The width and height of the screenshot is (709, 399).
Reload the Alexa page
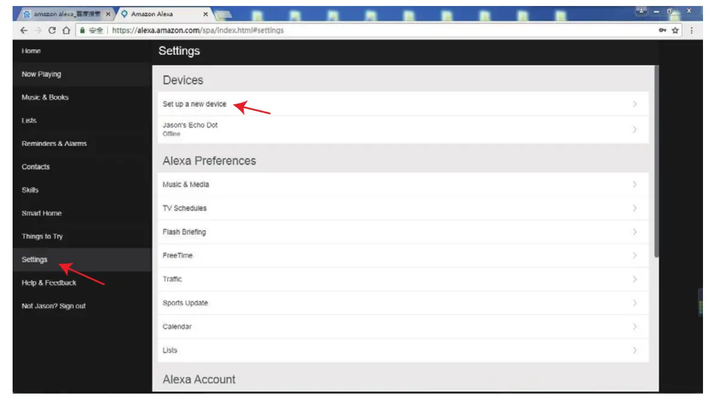52,30
